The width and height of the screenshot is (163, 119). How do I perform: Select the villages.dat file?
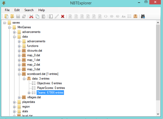pyautogui.click(x=34, y=97)
